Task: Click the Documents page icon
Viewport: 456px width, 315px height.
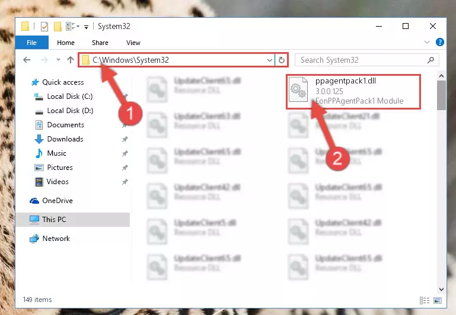Action: [39, 125]
